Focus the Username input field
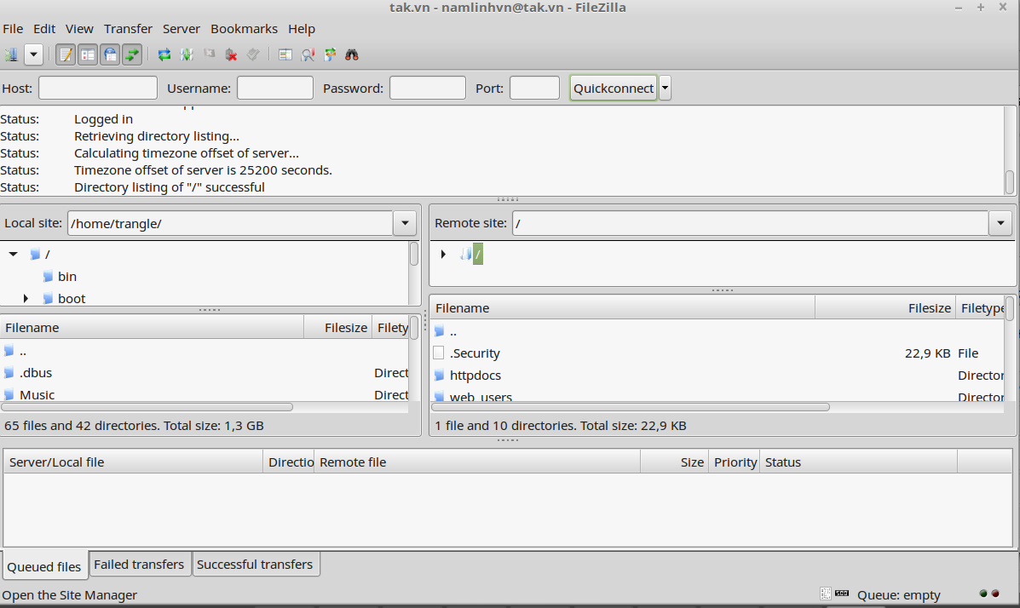 click(275, 88)
